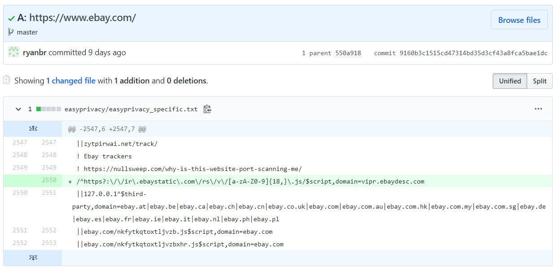Image resolution: width=555 pixels, height=271 pixels.
Task: Open the Browse files page
Action: click(519, 19)
